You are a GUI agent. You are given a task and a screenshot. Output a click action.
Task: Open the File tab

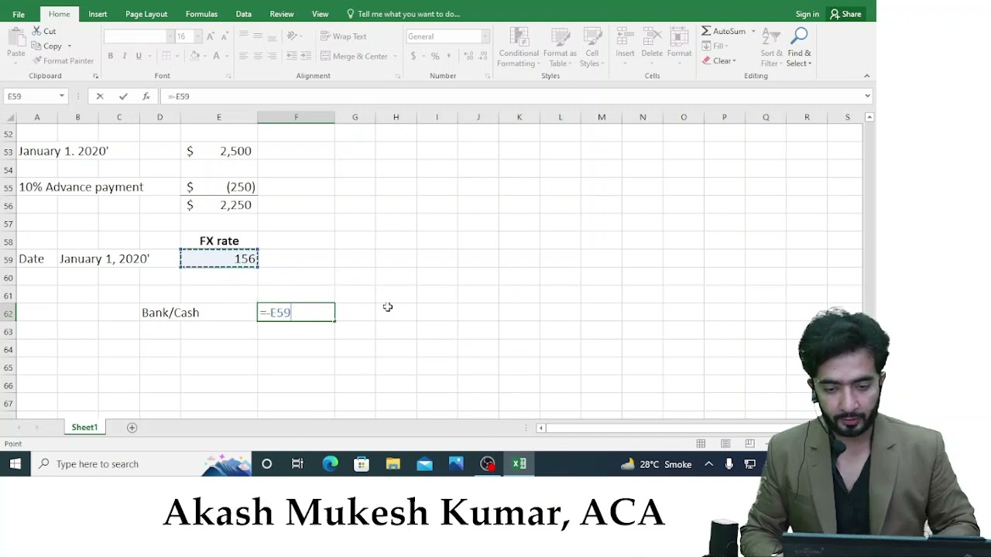pyautogui.click(x=19, y=14)
